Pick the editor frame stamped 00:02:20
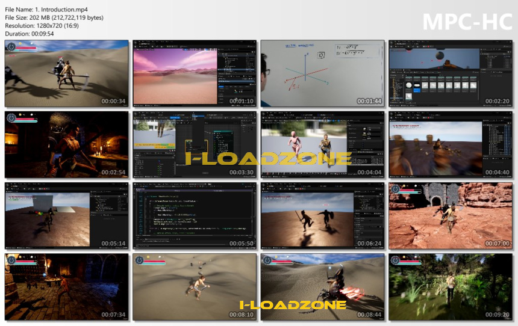 click(x=451, y=73)
